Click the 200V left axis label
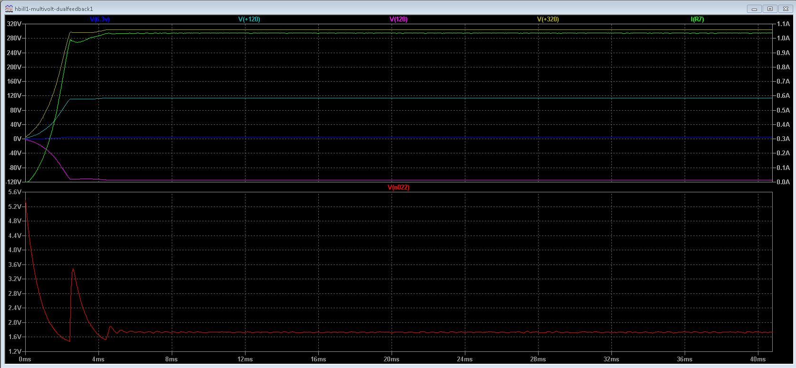 pyautogui.click(x=14, y=67)
